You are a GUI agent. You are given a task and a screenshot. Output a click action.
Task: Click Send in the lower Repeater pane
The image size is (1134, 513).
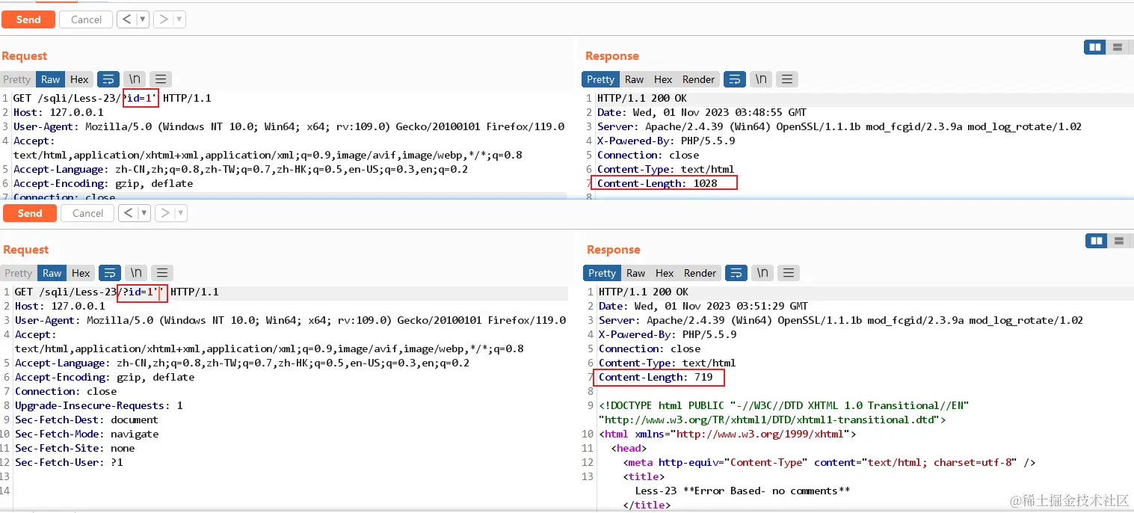[x=30, y=213]
